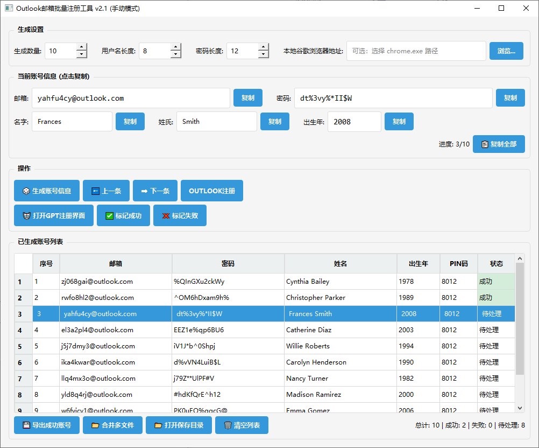Increase 用户名长度 with the up stepper
Image resolution: width=539 pixels, height=448 pixels.
tap(175, 47)
